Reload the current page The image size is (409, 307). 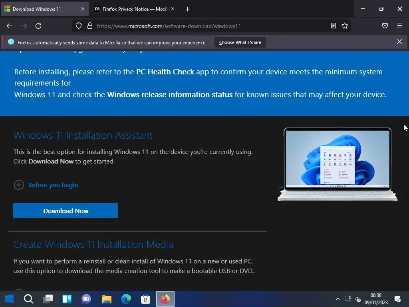click(38, 26)
